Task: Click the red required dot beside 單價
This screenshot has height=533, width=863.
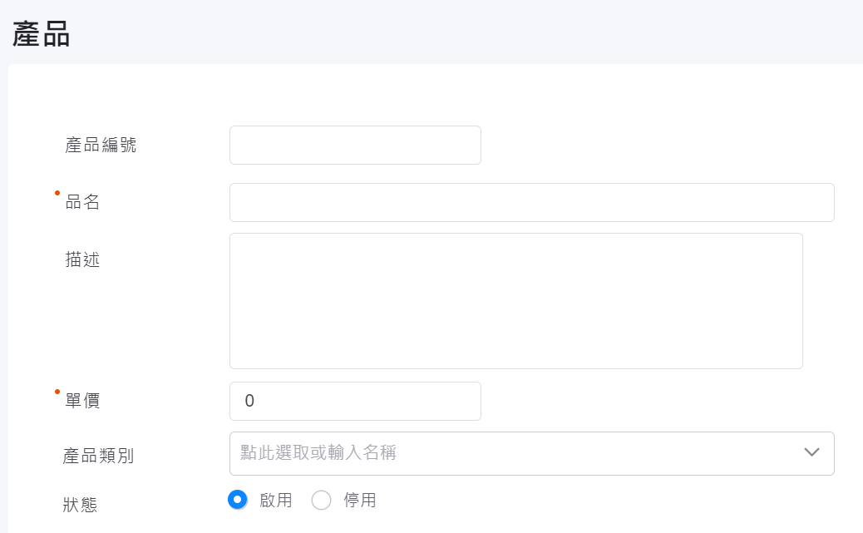Action: pos(57,392)
